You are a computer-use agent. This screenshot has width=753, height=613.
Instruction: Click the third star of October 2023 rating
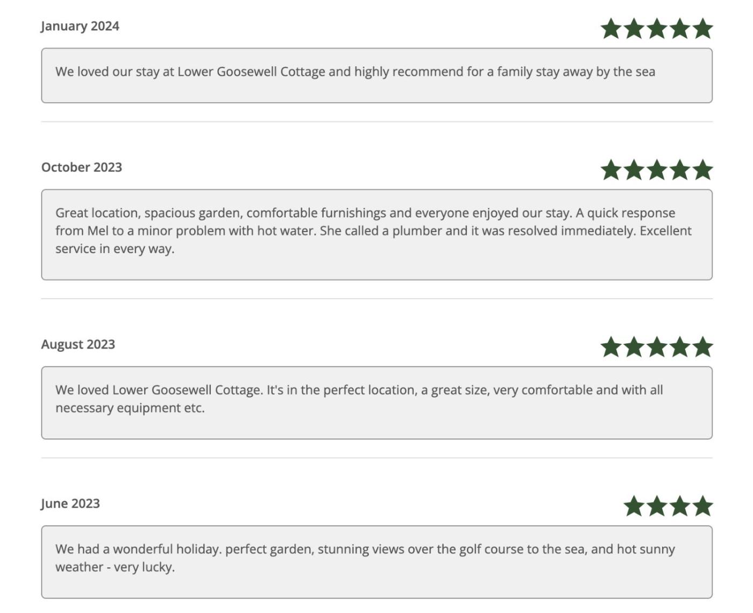[657, 170]
